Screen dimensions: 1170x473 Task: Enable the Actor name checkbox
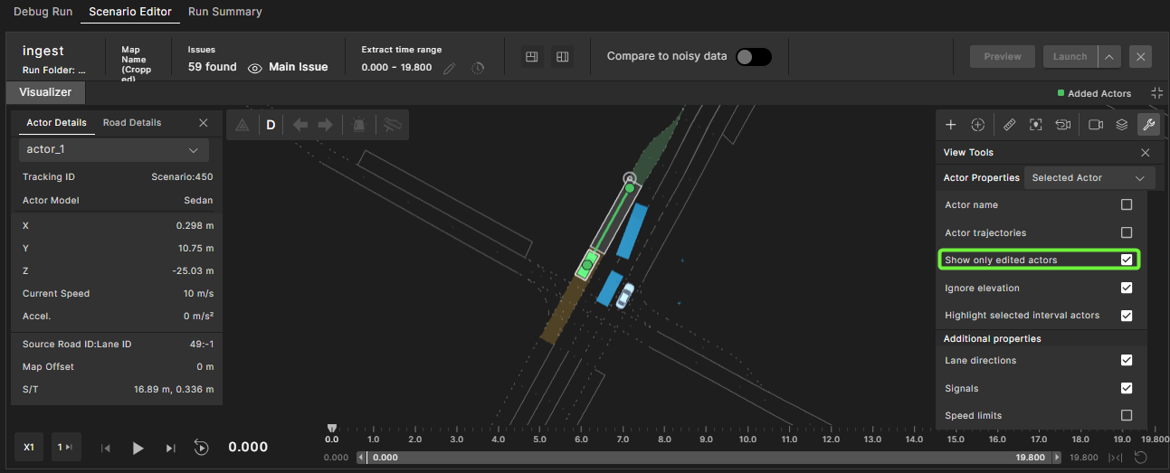coord(1127,205)
